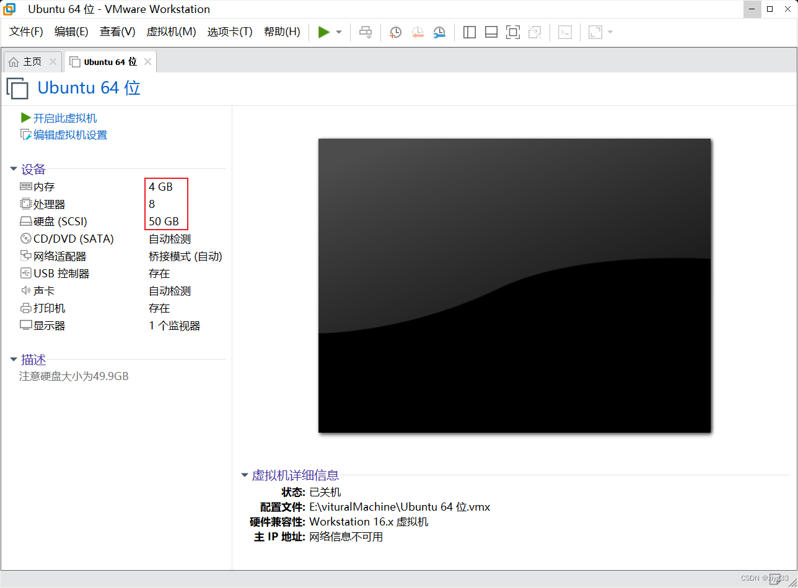Select the USB 控制器 device row
This screenshot has height=588, width=798.
(x=121, y=273)
